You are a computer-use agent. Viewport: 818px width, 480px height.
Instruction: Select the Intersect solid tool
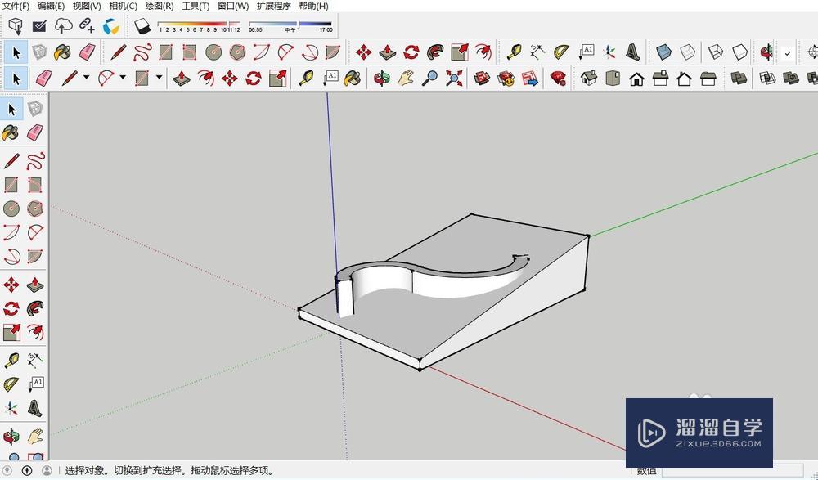pyautogui.click(x=767, y=79)
